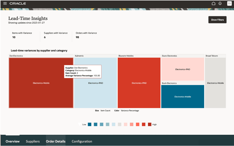This screenshot has width=234, height=146.
Task: Click the Show Filters button
Action: pyautogui.click(x=217, y=19)
